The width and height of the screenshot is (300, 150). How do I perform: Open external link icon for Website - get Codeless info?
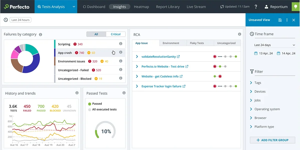181,76
